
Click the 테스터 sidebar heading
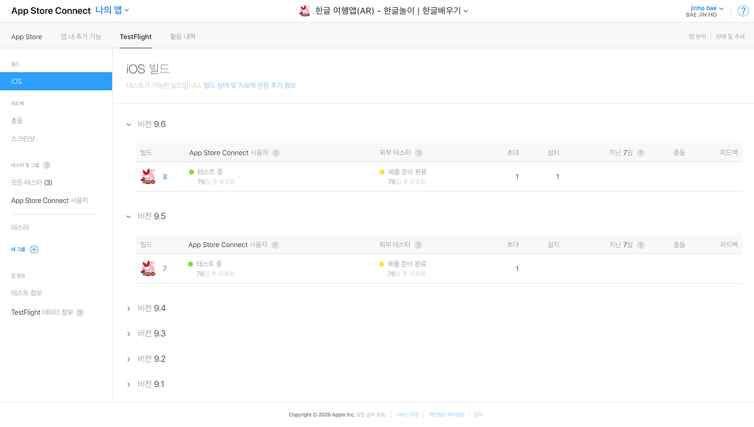pos(20,228)
